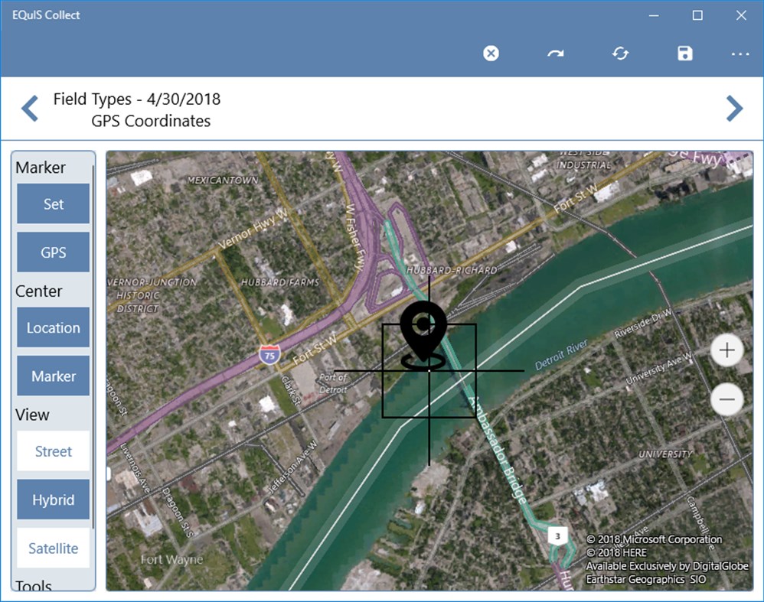Click the Port of Detroit map label
The width and height of the screenshot is (764, 602).
[x=333, y=383]
